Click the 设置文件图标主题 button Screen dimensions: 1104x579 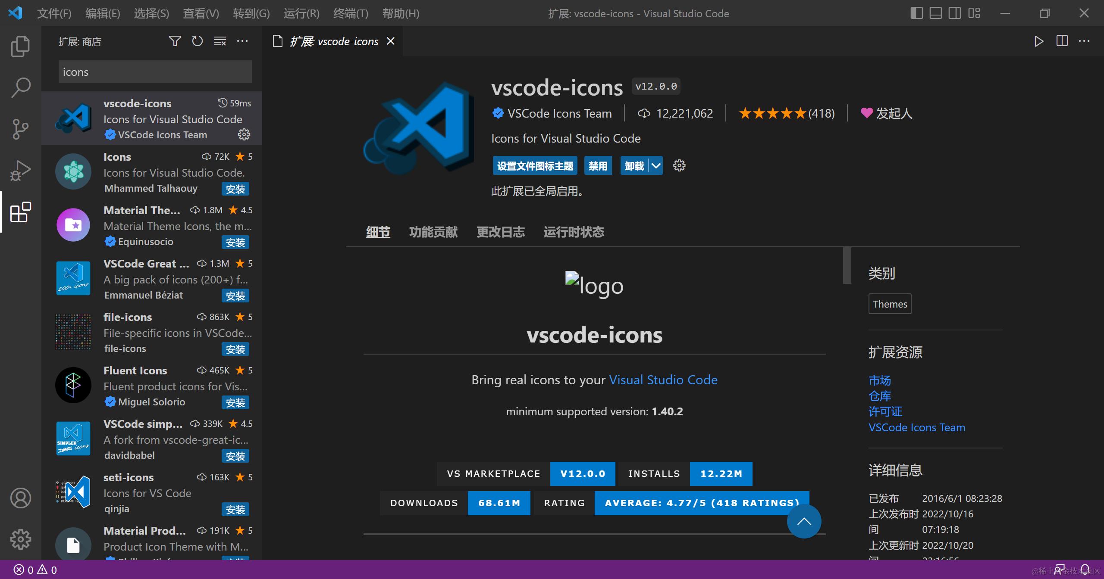(x=535, y=165)
